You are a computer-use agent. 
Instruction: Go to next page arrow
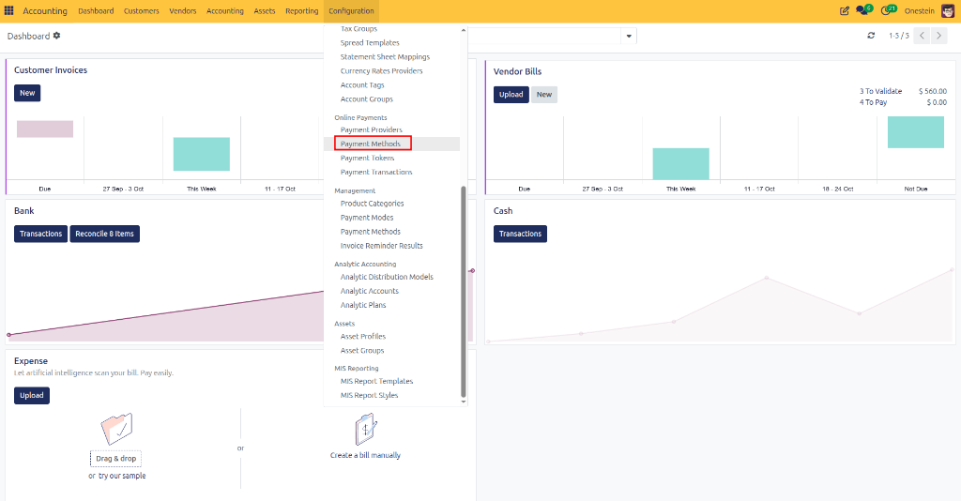tap(938, 36)
